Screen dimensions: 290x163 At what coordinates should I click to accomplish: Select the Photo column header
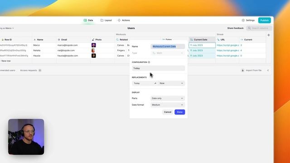[102, 39]
